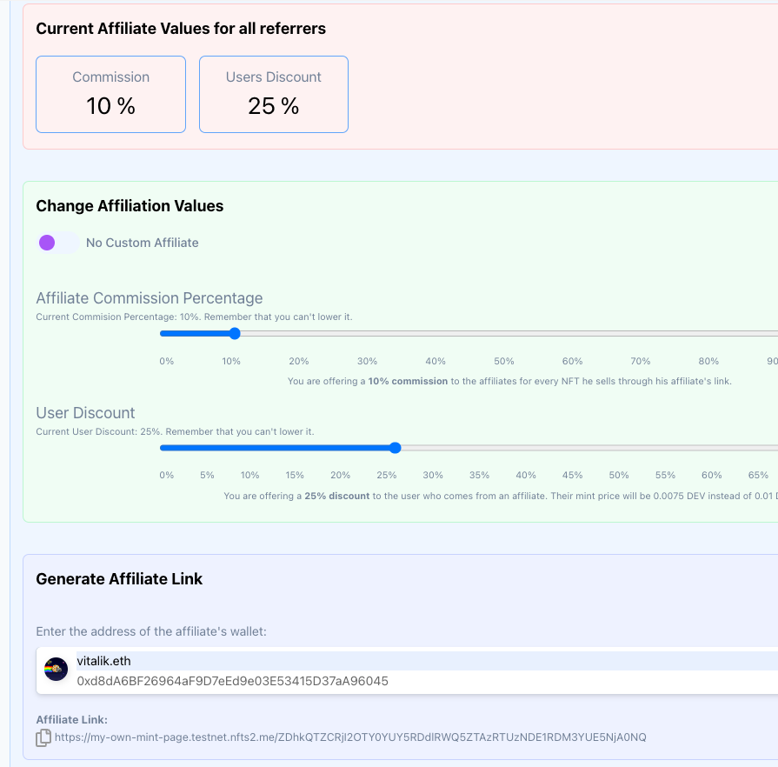The image size is (778, 767).
Task: Click the user discount slider handle at 25%
Action: (x=395, y=448)
